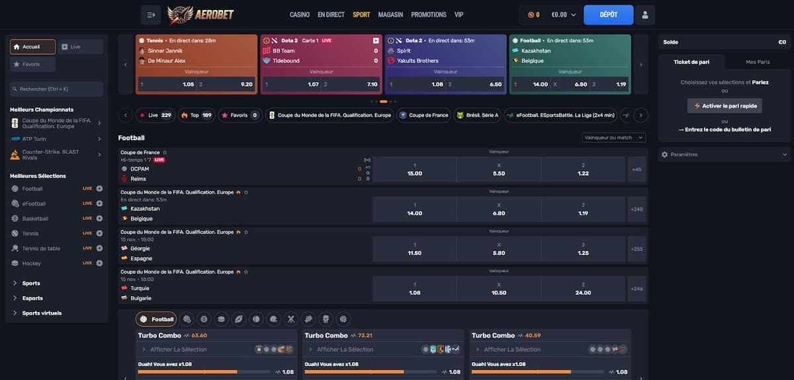Click the 73.21 Turbo Combo progress bar
The width and height of the screenshot is (794, 380).
click(372, 372)
